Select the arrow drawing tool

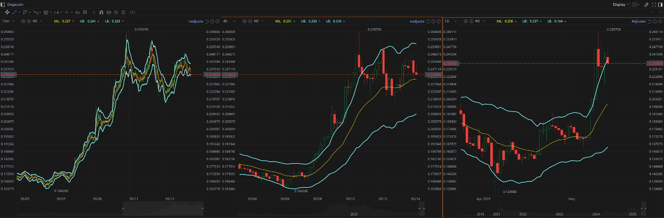point(67,12)
